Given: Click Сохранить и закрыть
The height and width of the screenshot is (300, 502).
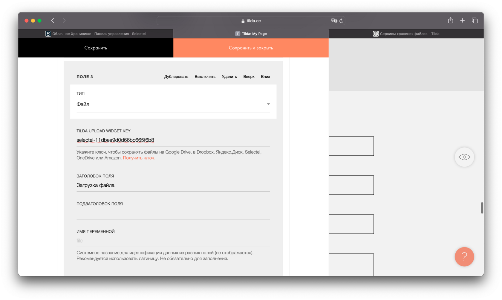Looking at the screenshot, I should click(251, 48).
